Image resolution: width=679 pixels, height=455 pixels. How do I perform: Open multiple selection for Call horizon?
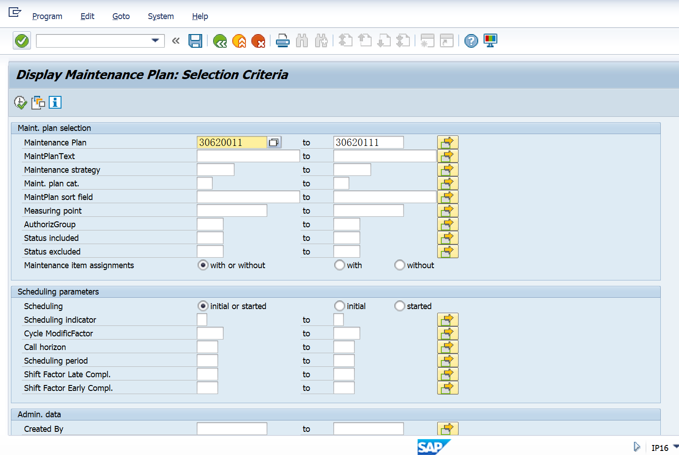[448, 347]
